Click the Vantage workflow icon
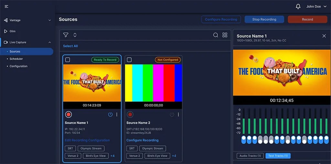The height and width of the screenshot is (164, 331). pyautogui.click(x=6, y=20)
